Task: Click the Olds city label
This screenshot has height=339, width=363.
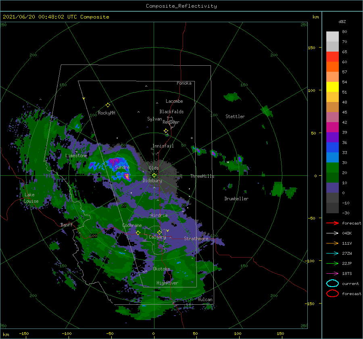Action: coord(154,168)
